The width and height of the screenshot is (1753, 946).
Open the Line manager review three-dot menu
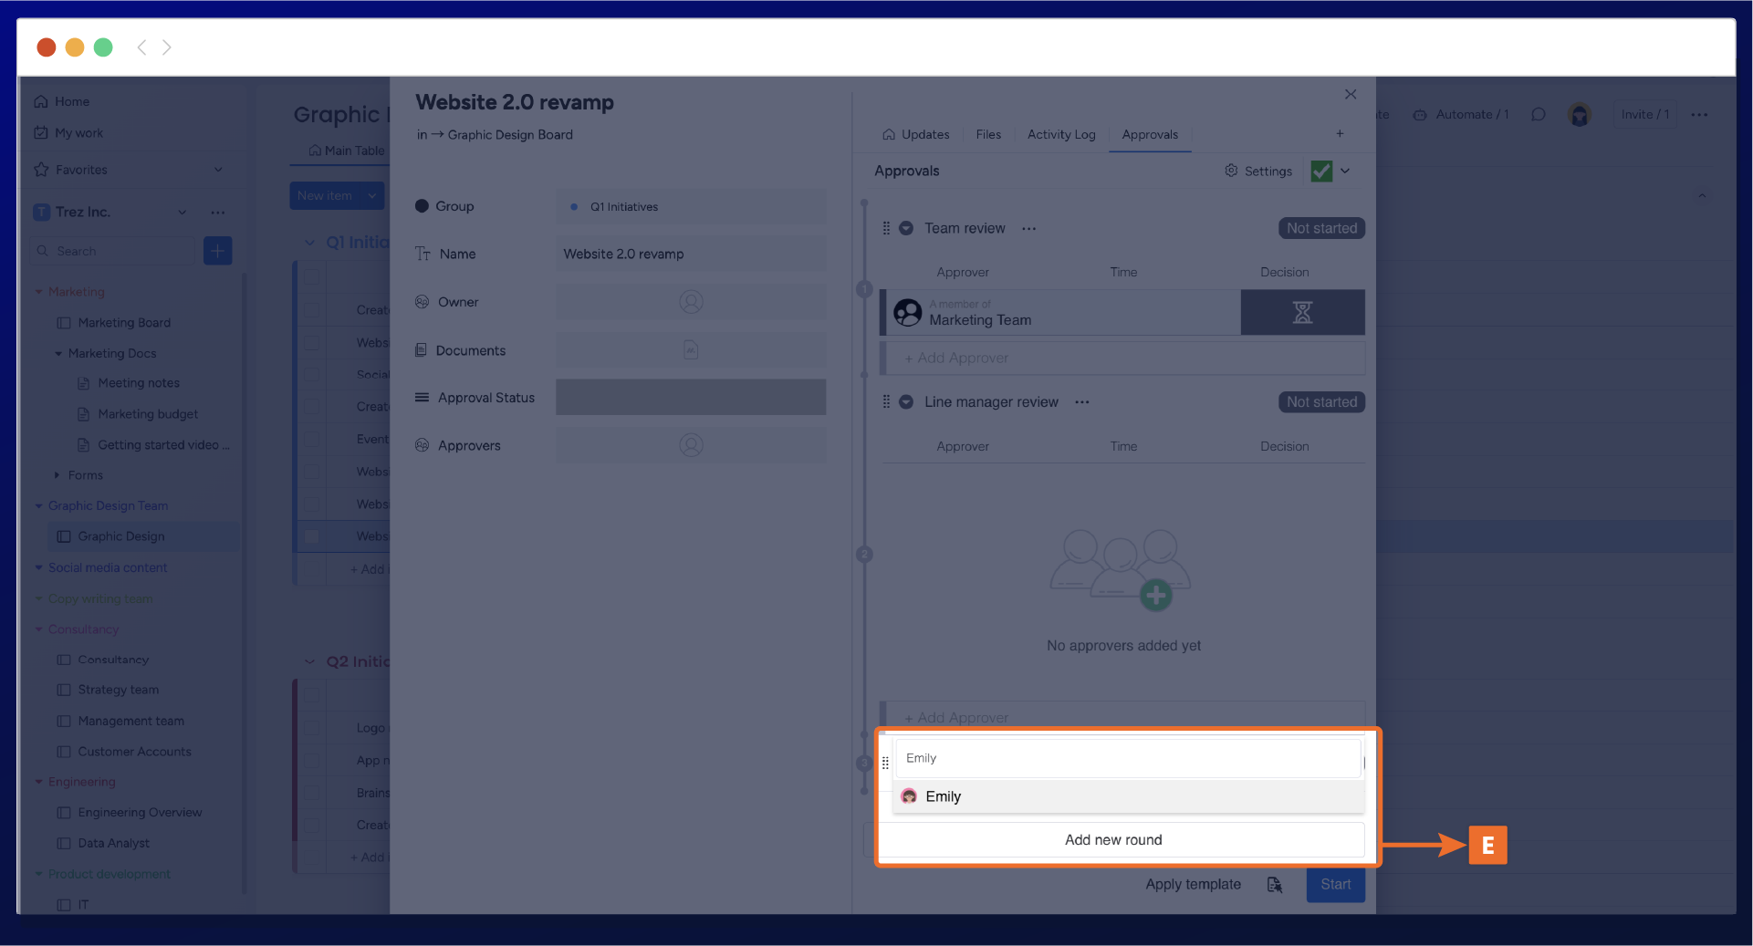click(1082, 402)
